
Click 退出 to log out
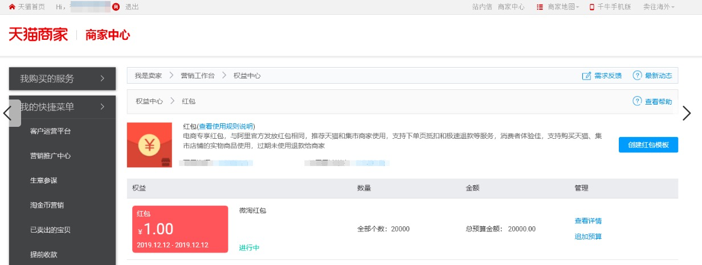pos(132,7)
